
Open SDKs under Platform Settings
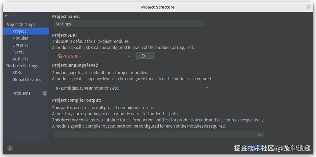pyautogui.click(x=17, y=73)
